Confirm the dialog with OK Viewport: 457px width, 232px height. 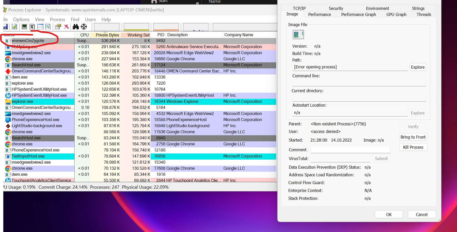coord(389,215)
